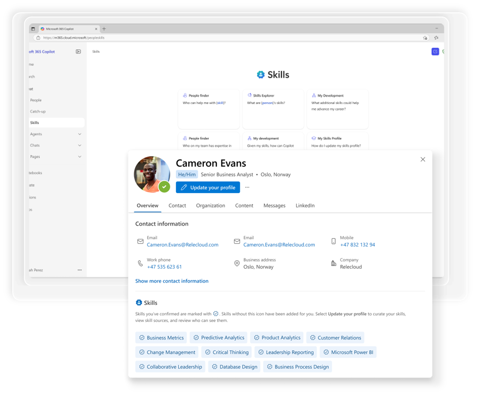Click Cameron Evans profile photo
This screenshot has width=477, height=405.
[152, 175]
